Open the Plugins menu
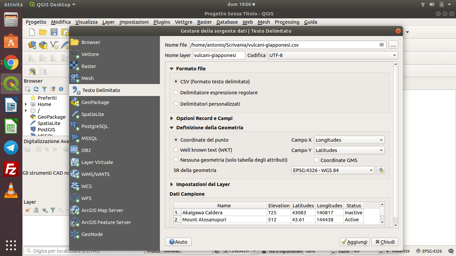Screen dimensions: 456x256 162,22
